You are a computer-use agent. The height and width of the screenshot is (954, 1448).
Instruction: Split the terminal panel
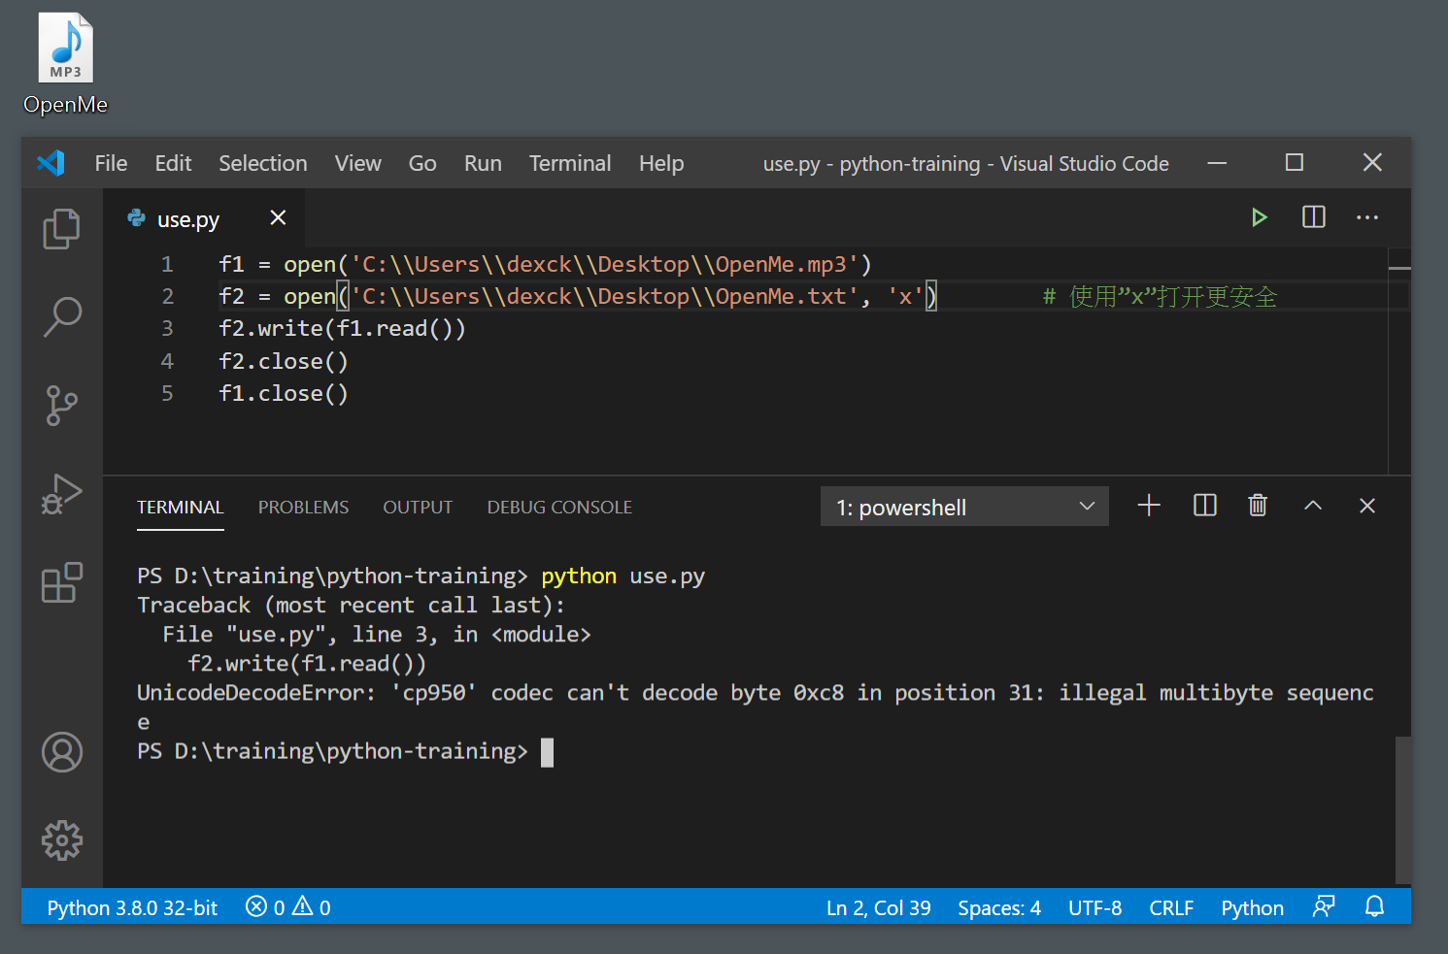pyautogui.click(x=1204, y=506)
